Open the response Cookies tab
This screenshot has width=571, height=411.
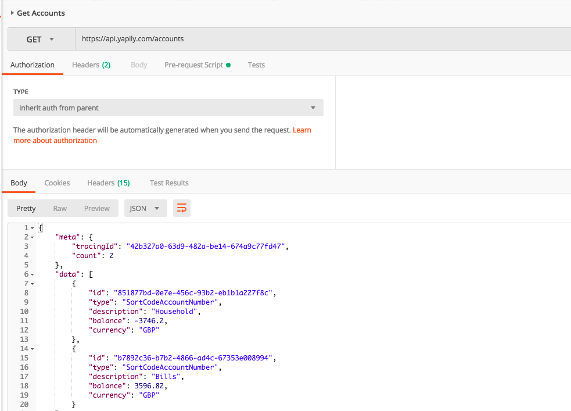(57, 183)
